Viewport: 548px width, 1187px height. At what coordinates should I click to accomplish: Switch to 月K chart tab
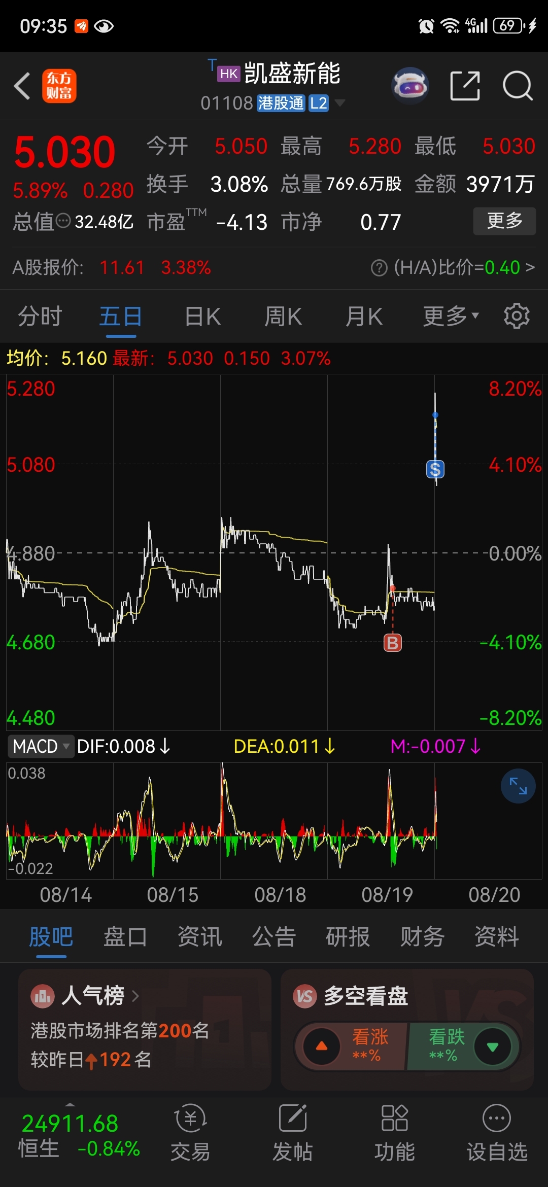(364, 317)
